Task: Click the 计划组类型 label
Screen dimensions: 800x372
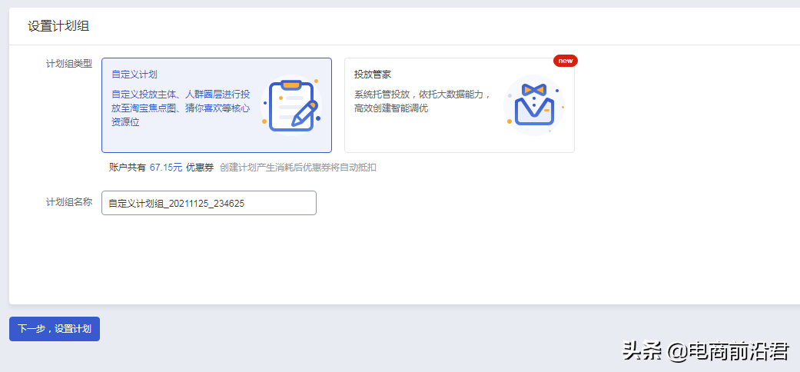Action: tap(69, 64)
